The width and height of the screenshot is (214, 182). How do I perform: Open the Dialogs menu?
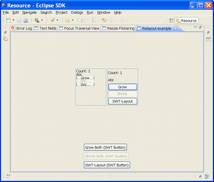click(x=77, y=13)
